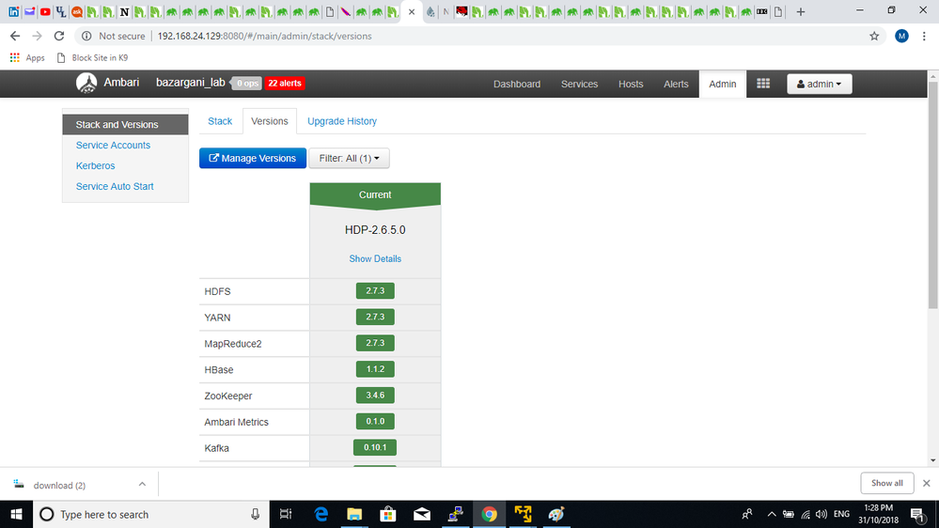Close the downloads bar
The height and width of the screenshot is (528, 939).
pyautogui.click(x=927, y=483)
